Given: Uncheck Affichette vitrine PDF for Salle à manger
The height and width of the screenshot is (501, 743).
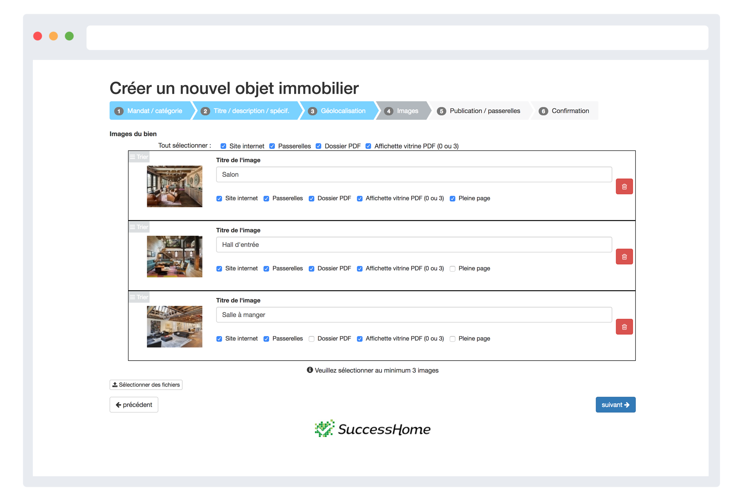Looking at the screenshot, I should point(360,339).
